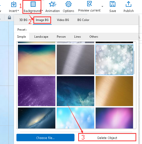142x144 pixels.
Task: Expand the Background dropdown arrow
Action: click(x=42, y=10)
